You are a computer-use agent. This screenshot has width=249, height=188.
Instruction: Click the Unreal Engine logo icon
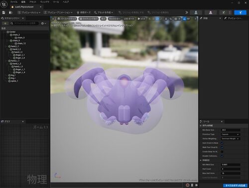click(4, 4)
